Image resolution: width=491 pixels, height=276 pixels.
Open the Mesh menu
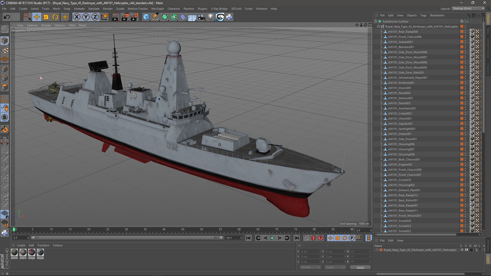[x=56, y=9]
